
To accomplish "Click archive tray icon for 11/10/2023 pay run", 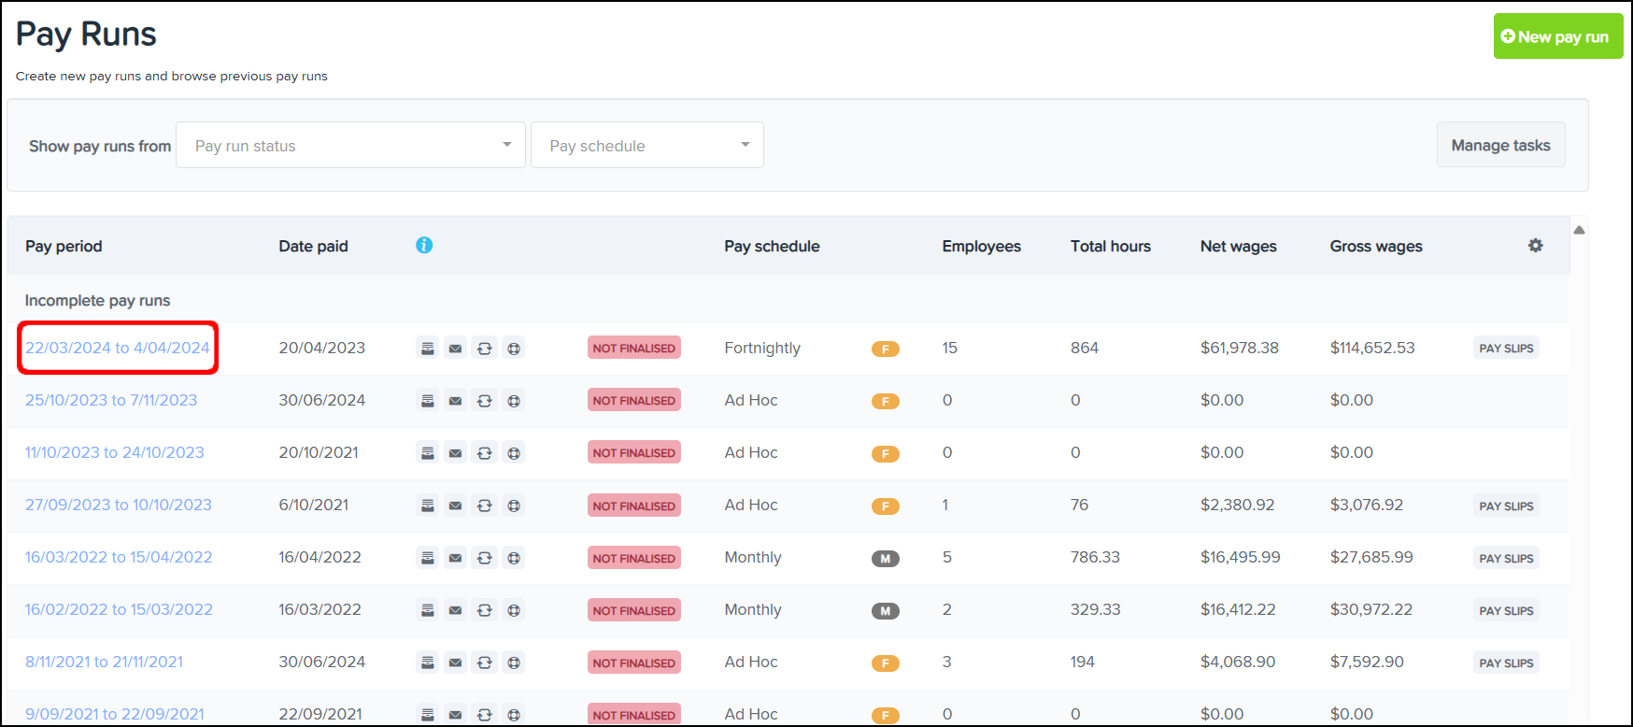I will tap(427, 453).
